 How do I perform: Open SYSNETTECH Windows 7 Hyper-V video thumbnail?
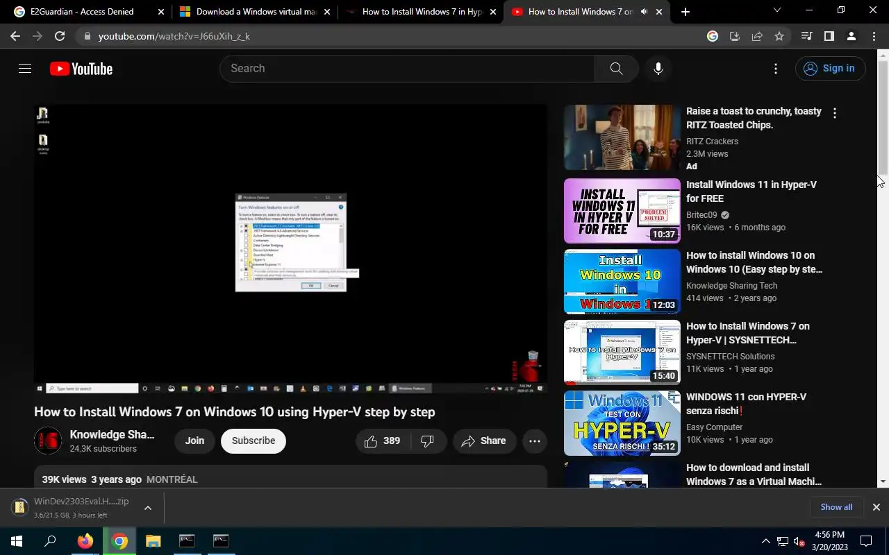pos(622,352)
